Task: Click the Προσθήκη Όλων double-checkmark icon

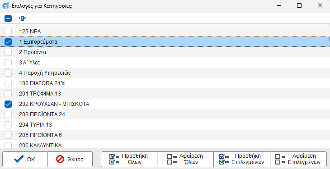Action: (x=114, y=159)
